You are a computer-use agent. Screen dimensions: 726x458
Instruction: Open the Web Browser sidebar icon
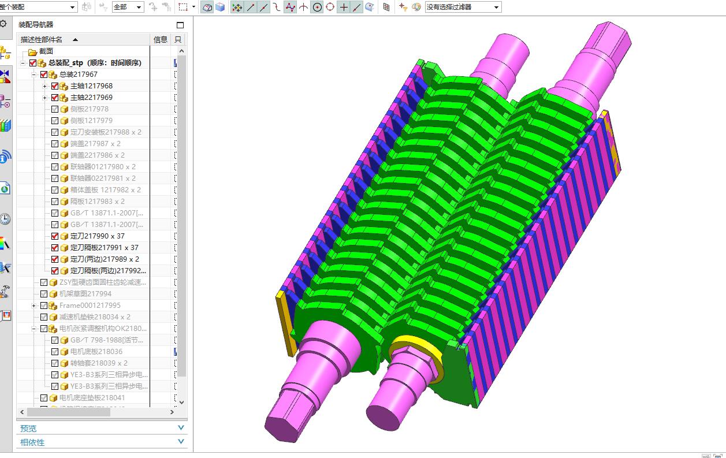(x=5, y=188)
